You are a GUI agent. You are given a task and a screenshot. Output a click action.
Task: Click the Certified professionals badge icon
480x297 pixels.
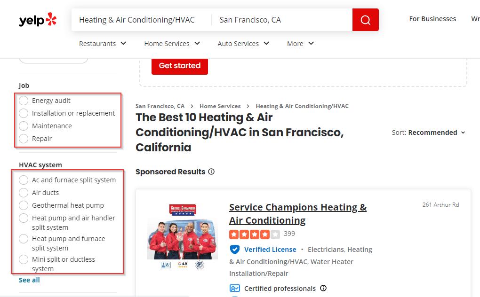pos(234,288)
